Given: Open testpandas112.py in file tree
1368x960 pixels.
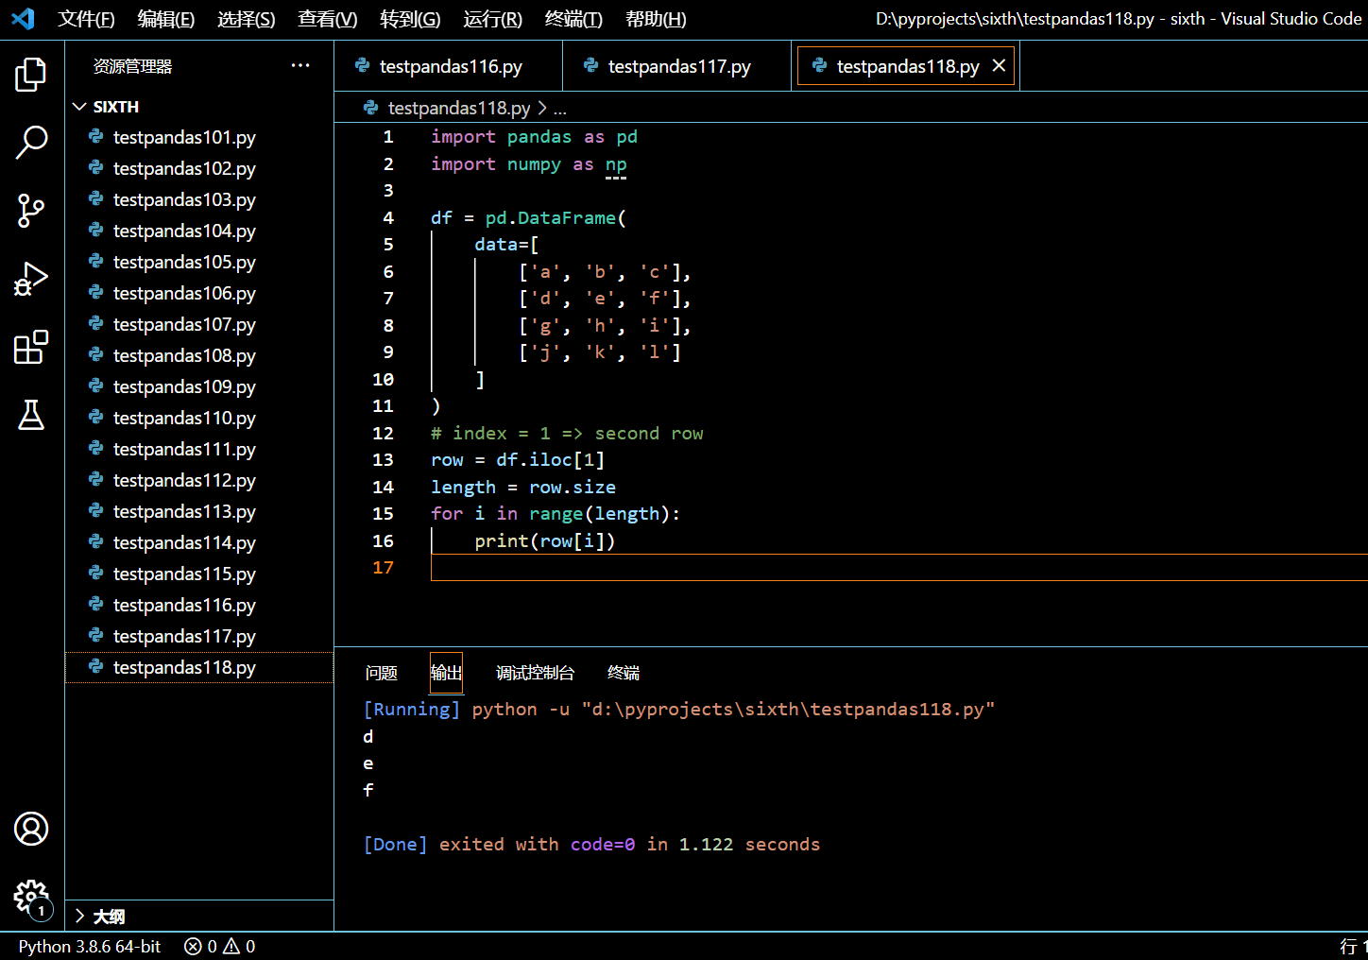Looking at the screenshot, I should tap(199, 480).
